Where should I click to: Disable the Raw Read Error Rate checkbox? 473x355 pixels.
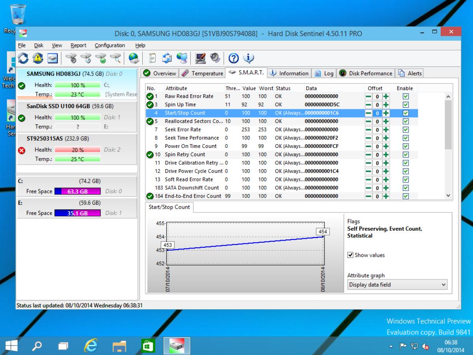point(406,96)
